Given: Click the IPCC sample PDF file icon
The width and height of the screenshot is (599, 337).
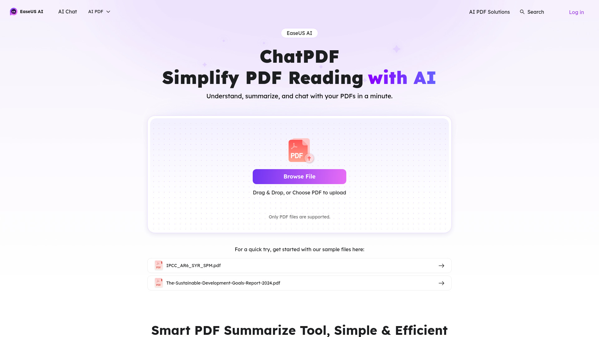Looking at the screenshot, I should pos(158,266).
